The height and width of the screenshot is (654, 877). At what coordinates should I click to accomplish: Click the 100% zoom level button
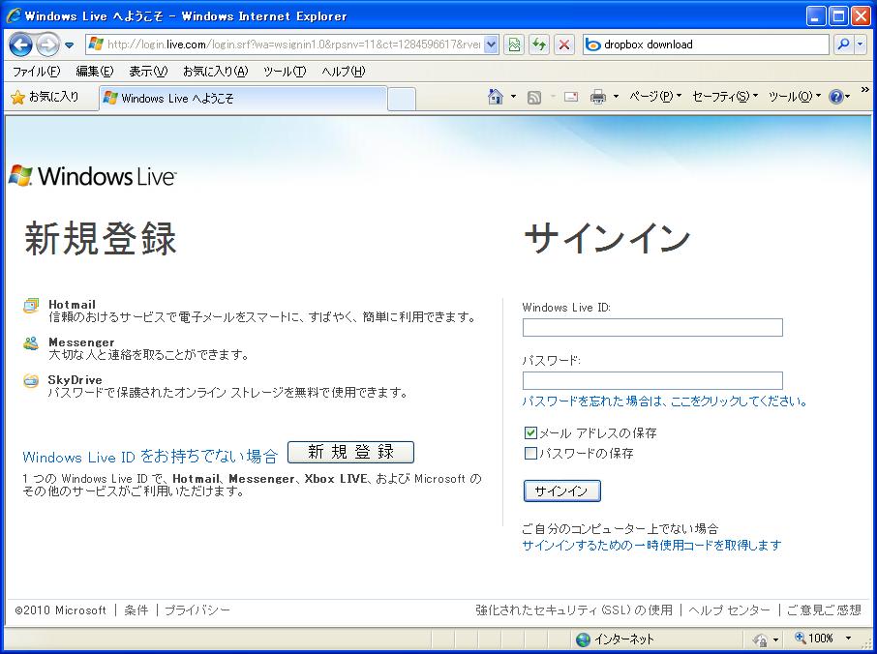coord(815,638)
